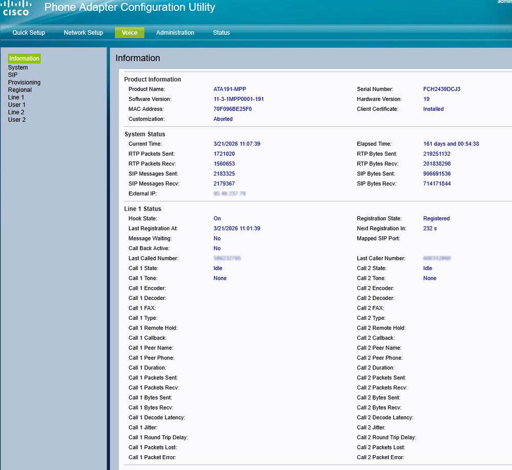Open the Network Setup tab
This screenshot has height=470, width=512.
(83, 33)
